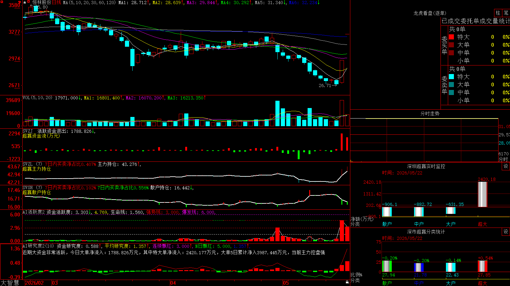Click the 超赢散户持仓 label
Screen dimensions: 510x286
coord(37,192)
